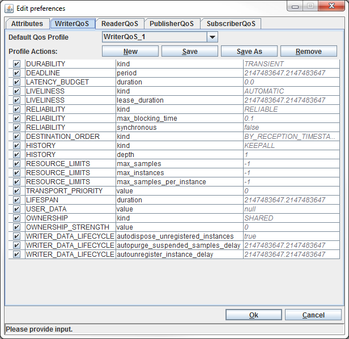Open the ReaderQoS tab
349x339 pixels.
120,24
